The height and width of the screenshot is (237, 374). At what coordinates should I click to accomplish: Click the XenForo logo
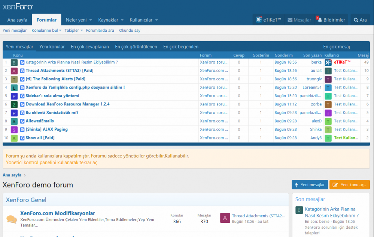coord(18,6)
